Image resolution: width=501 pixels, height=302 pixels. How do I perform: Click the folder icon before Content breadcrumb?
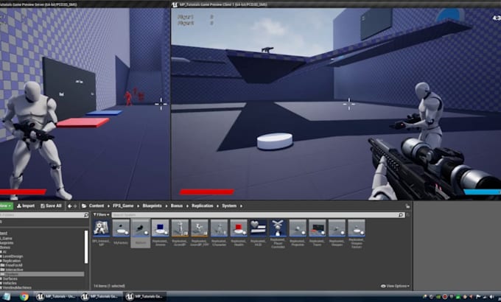click(x=84, y=206)
